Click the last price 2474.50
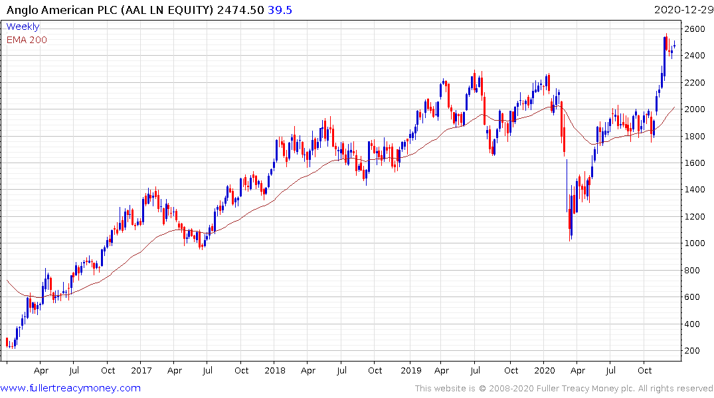Image resolution: width=714 pixels, height=398 pixels. 240,9
